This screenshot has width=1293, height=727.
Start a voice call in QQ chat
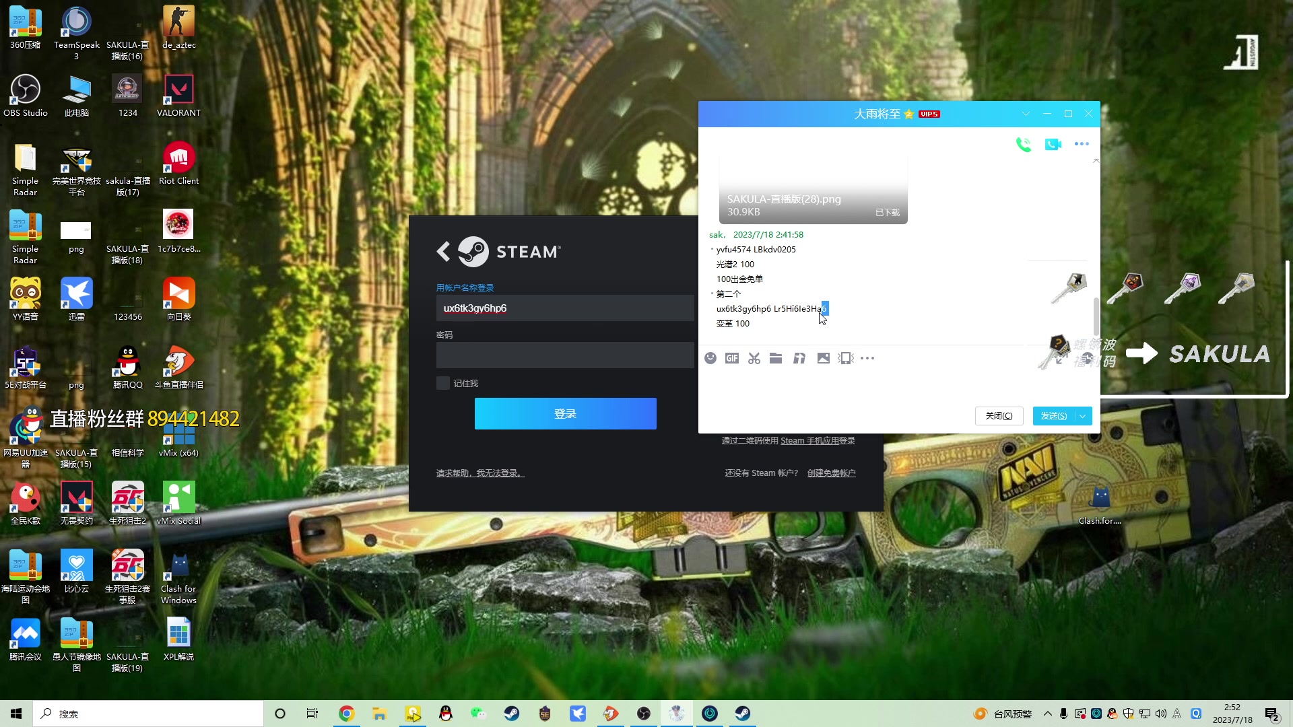coord(1023,144)
